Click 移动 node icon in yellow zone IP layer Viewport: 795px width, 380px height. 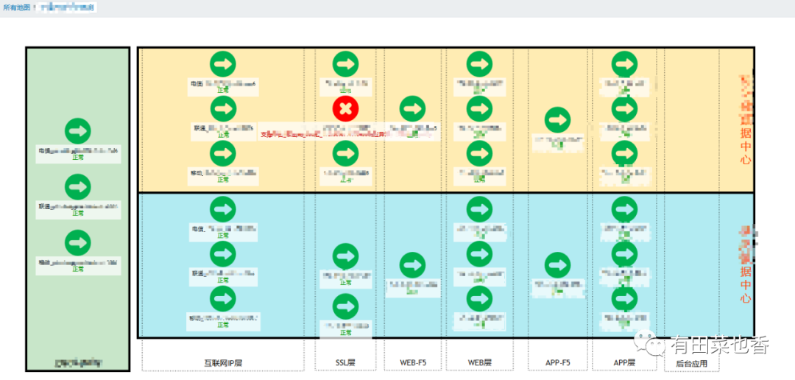(x=223, y=152)
